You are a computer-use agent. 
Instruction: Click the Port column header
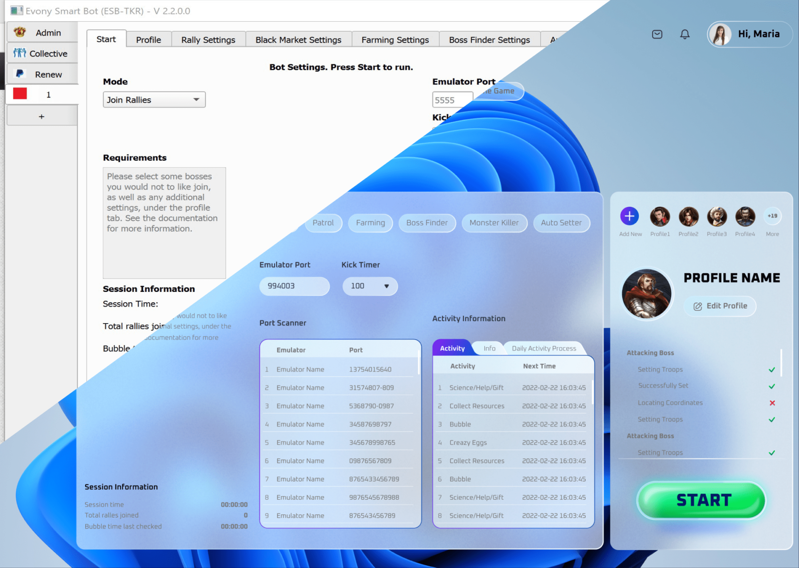pyautogui.click(x=356, y=350)
